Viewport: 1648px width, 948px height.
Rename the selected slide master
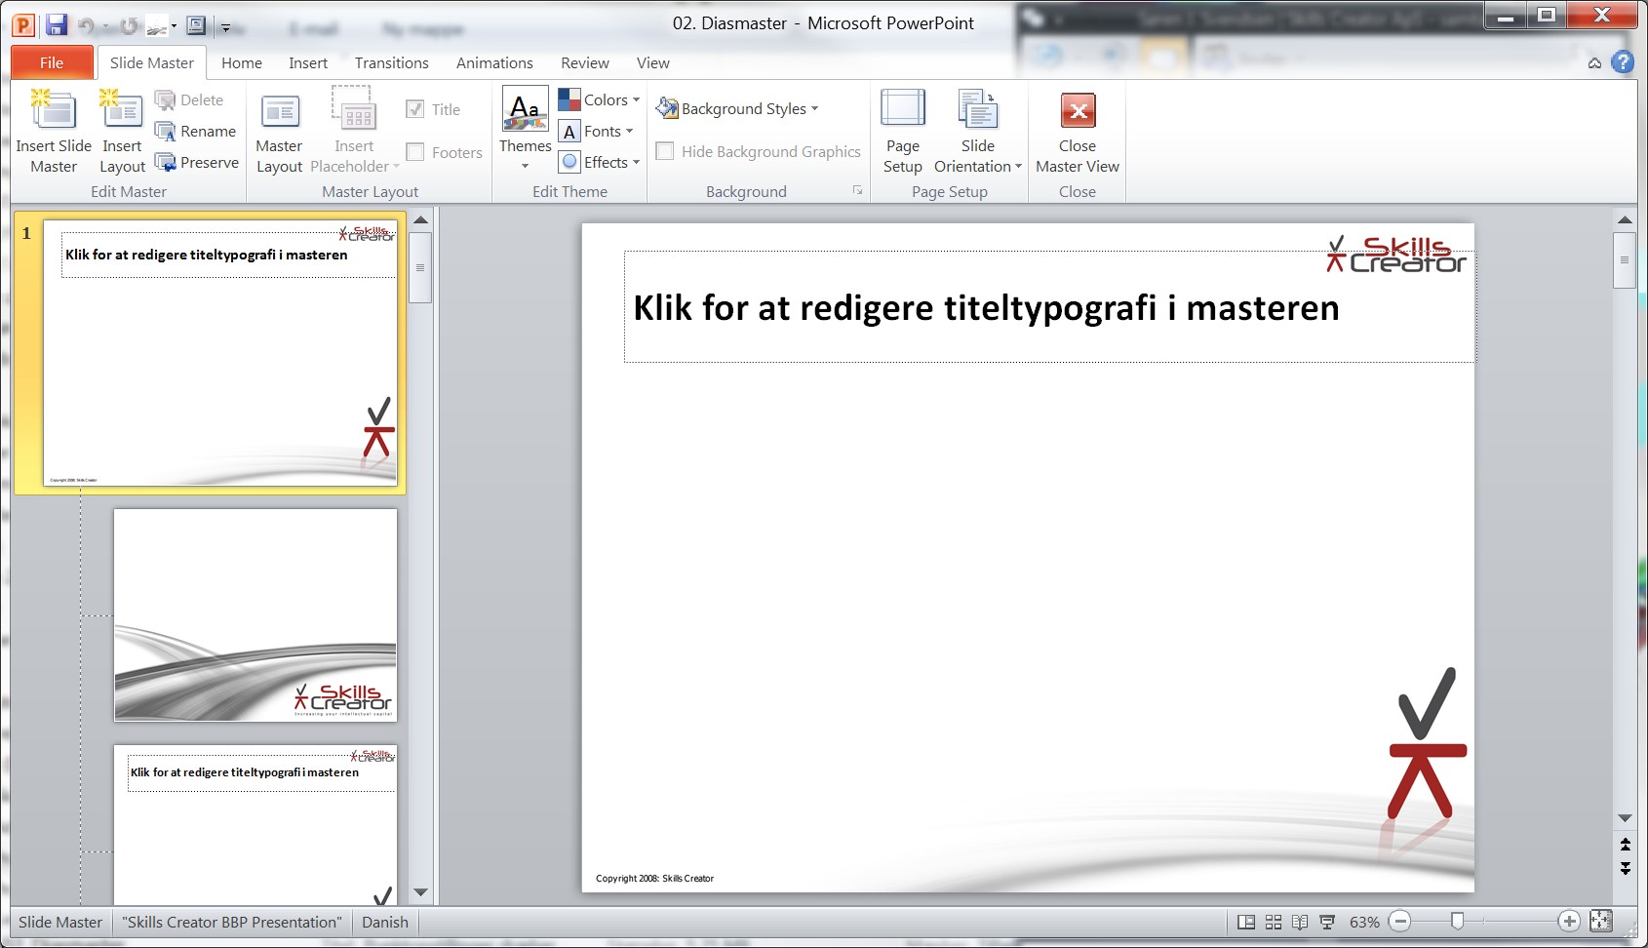(x=195, y=131)
